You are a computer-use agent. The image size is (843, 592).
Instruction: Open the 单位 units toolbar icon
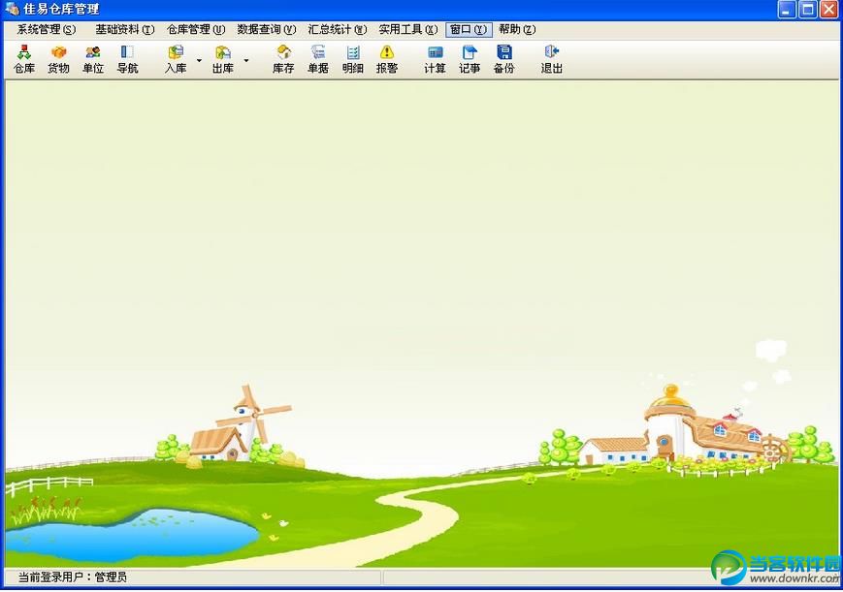click(x=93, y=59)
